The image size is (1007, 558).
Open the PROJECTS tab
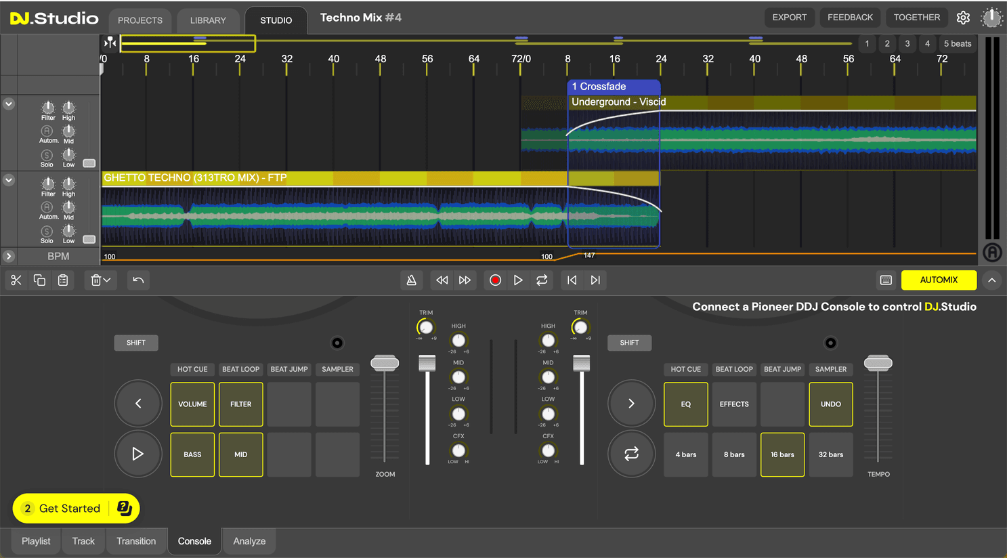(x=140, y=20)
